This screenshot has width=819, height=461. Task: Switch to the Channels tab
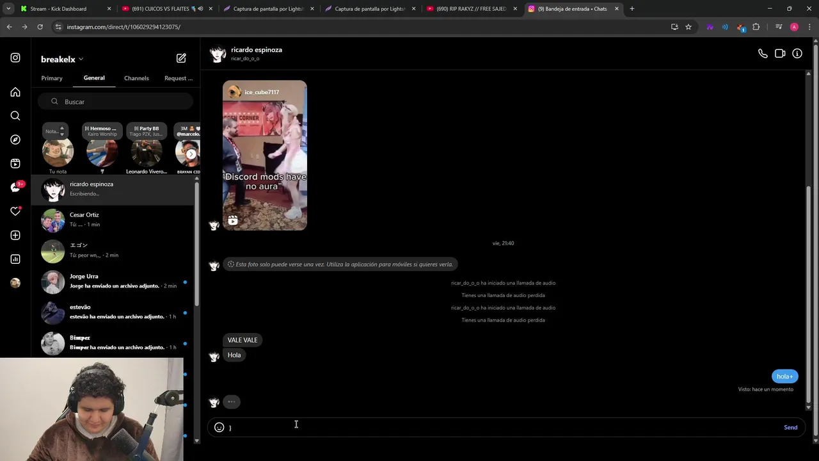[x=136, y=78]
